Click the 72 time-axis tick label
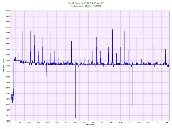The width and height of the screenshot is (172, 129). pos(20,122)
